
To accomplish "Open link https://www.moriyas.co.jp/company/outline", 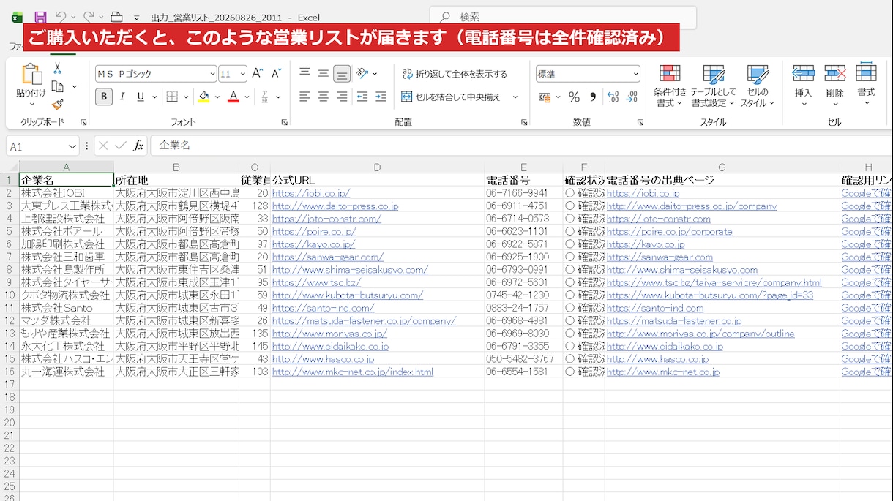I will pos(700,334).
